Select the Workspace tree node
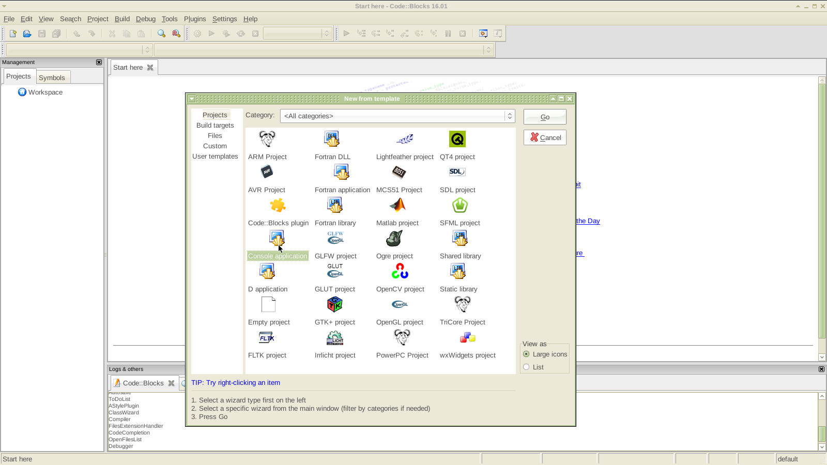 coord(40,92)
